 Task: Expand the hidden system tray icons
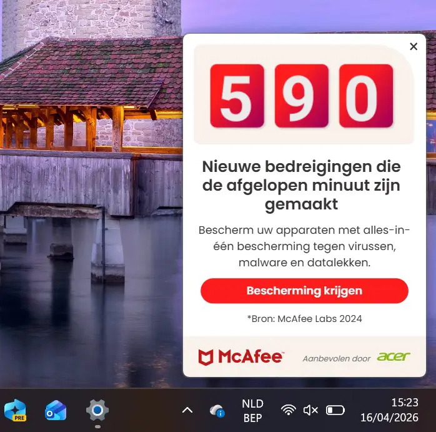(187, 410)
